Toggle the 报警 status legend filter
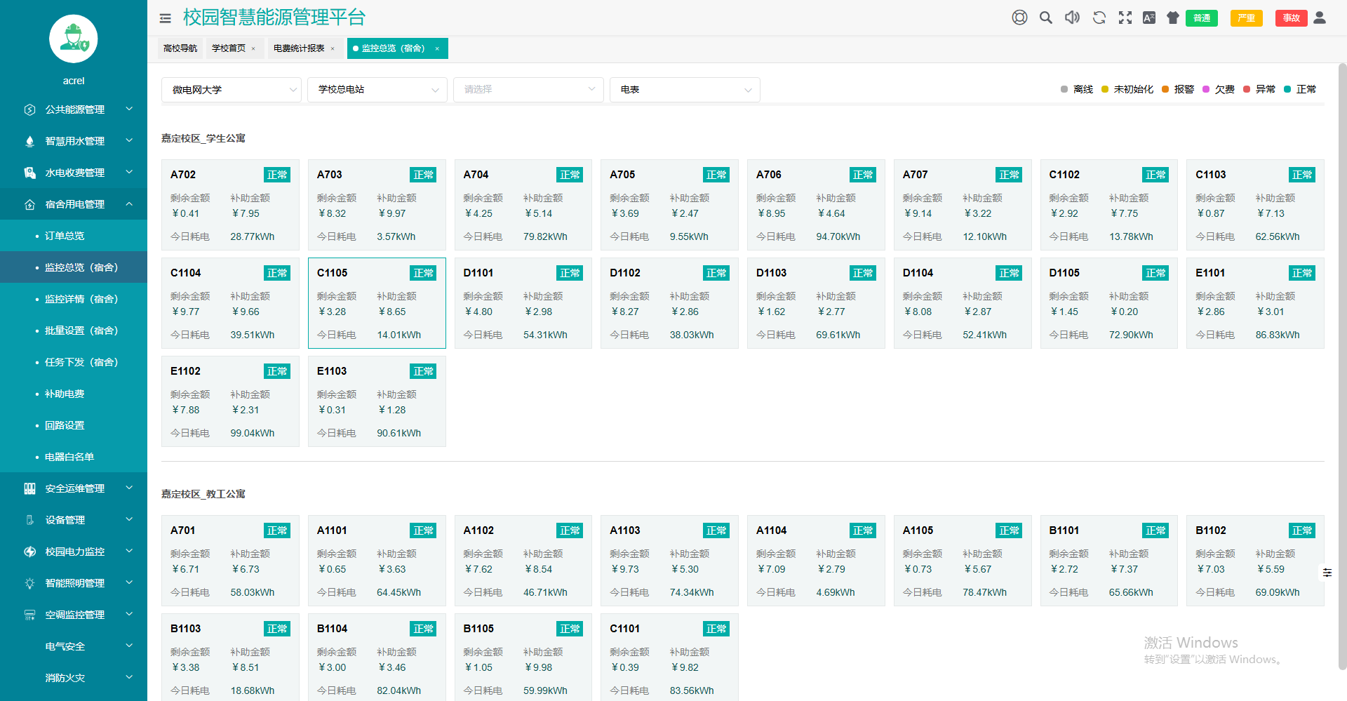1347x701 pixels. [1178, 89]
